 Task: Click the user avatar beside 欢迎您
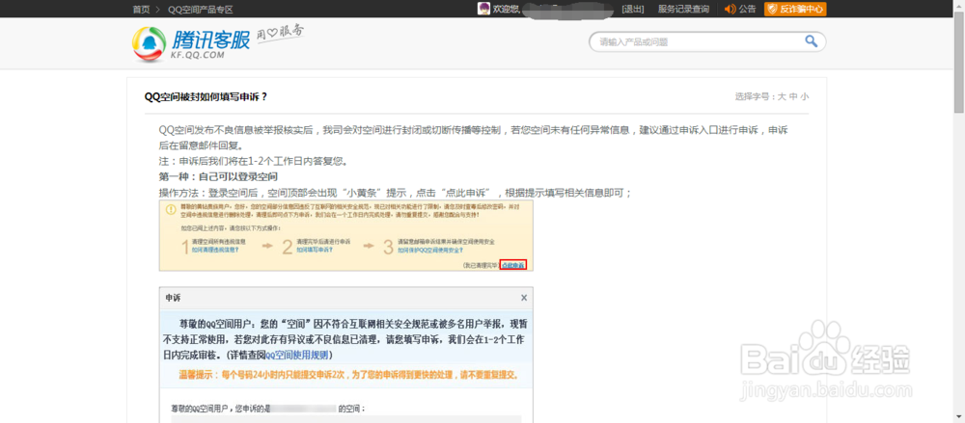coord(483,9)
